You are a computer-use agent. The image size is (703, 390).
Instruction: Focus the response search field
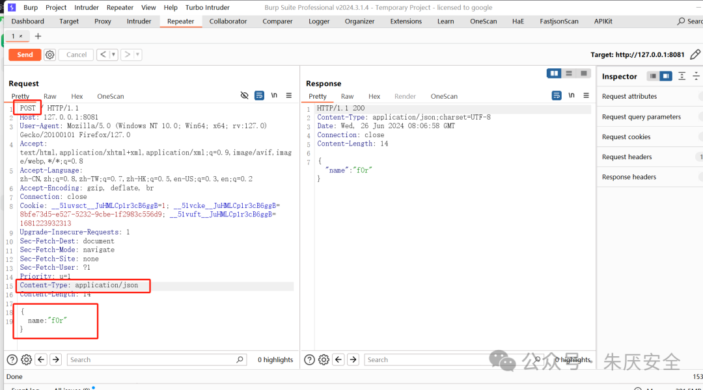click(x=453, y=359)
